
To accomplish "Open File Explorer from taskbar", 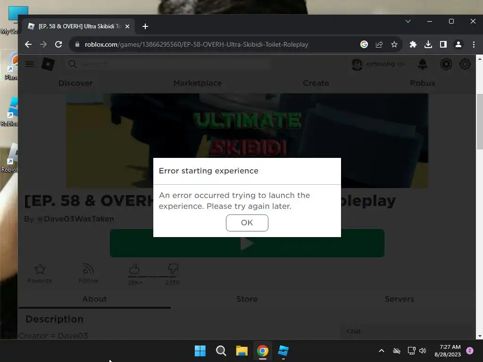I will point(242,351).
